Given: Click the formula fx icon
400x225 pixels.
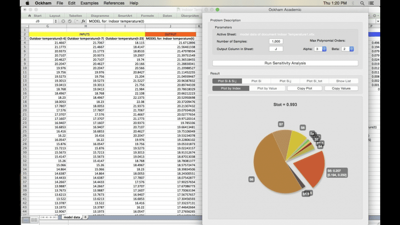Looking at the screenshot, I should pyautogui.click(x=83, y=21).
